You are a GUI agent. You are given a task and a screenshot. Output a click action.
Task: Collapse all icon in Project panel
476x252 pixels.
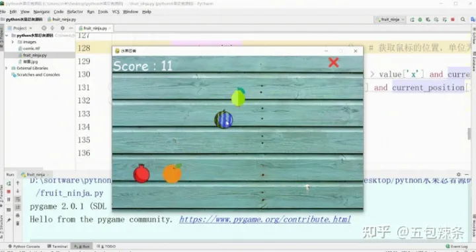pyautogui.click(x=52, y=28)
